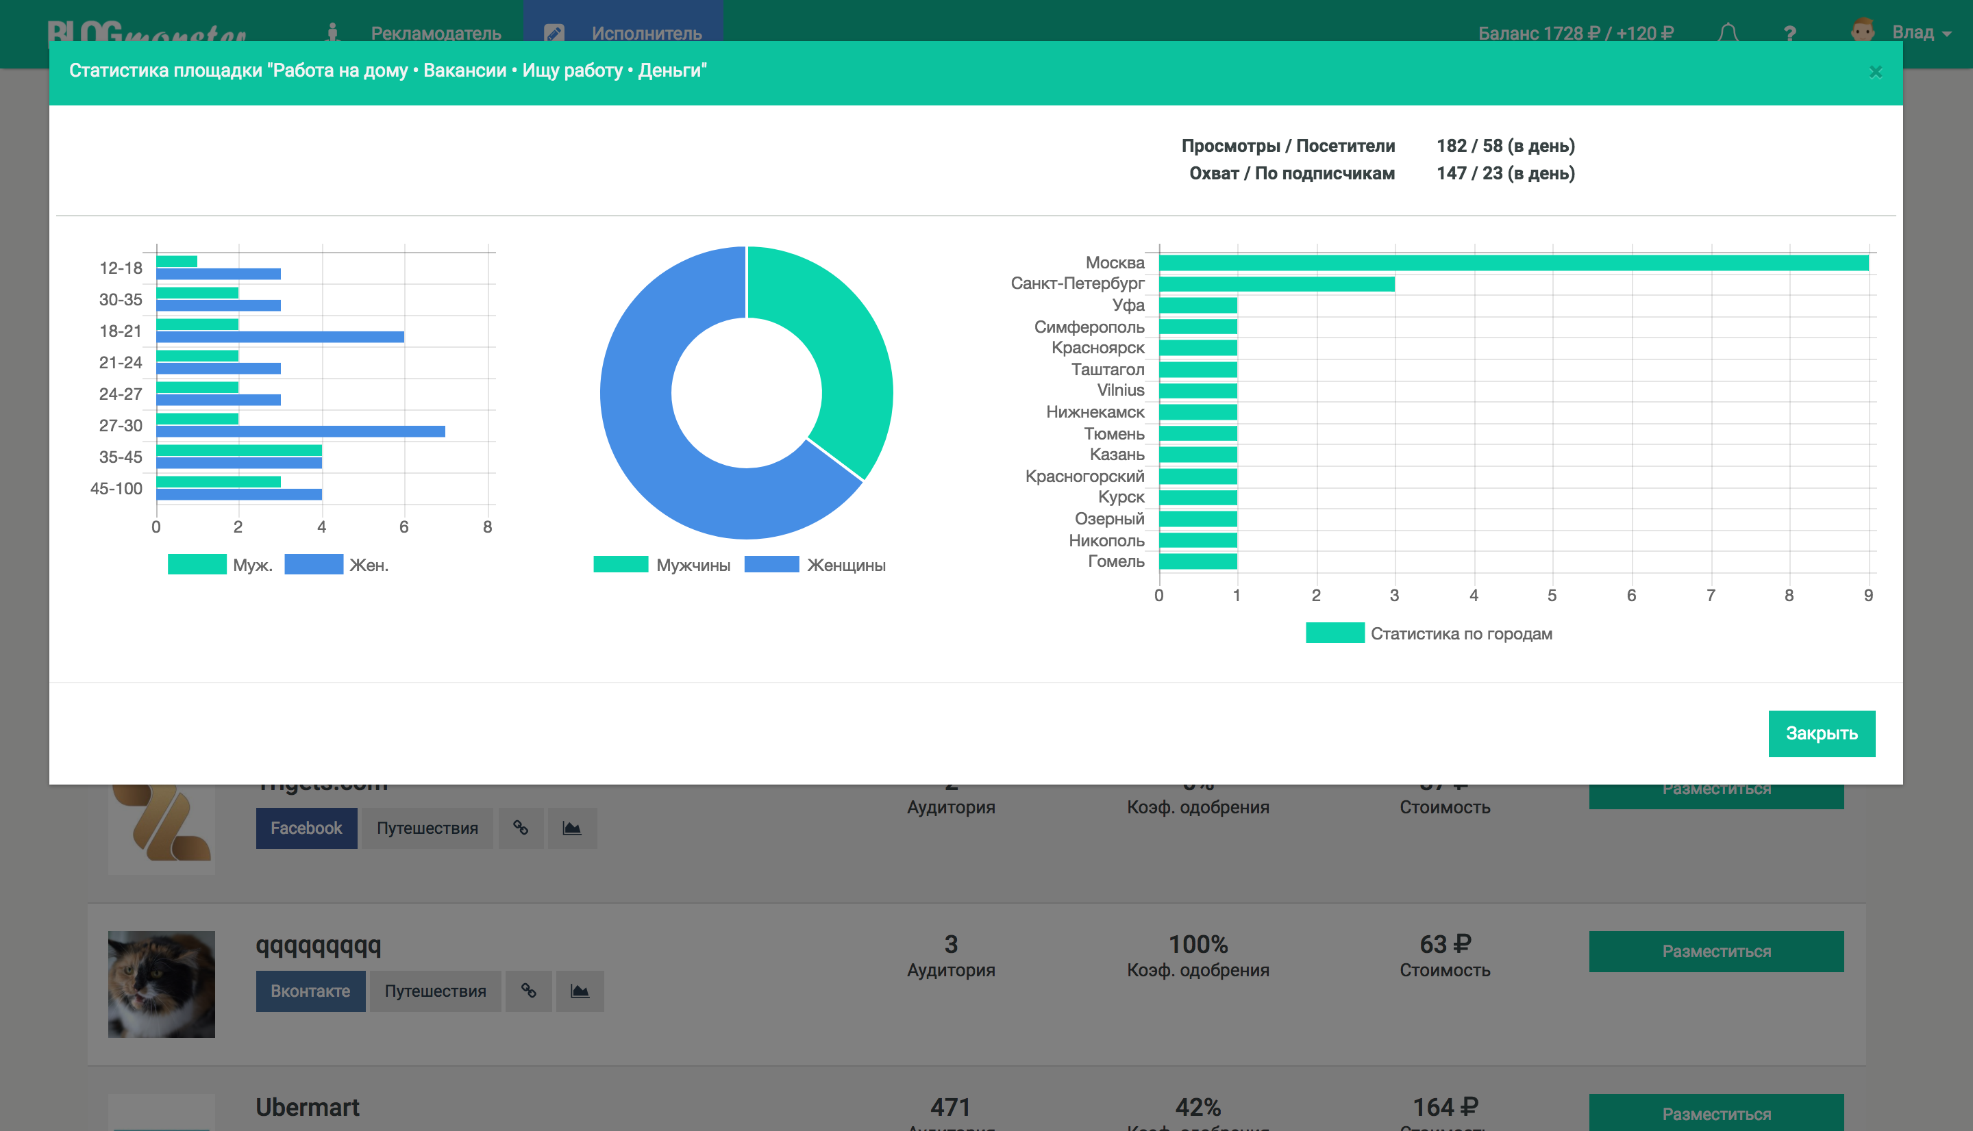Click the '63 ₽' cost value
The height and width of the screenshot is (1131, 1973).
click(1445, 944)
